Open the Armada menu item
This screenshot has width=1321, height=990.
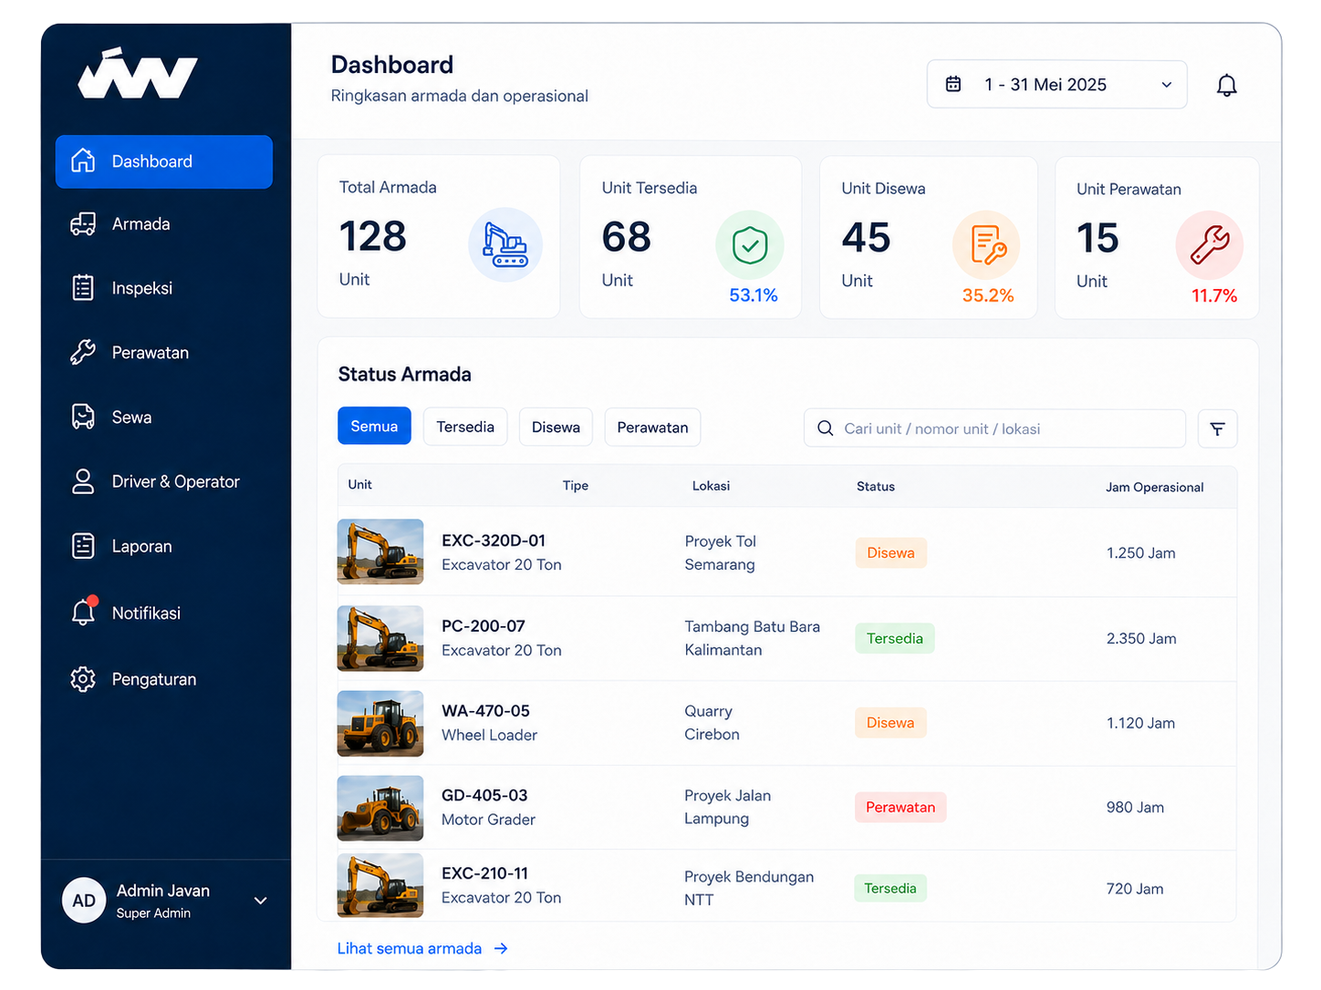[x=164, y=224]
